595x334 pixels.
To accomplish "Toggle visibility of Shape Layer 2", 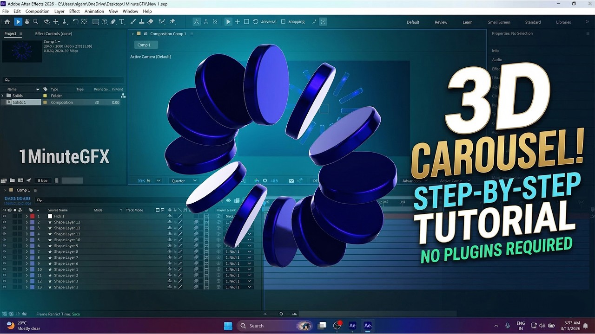I will (x=4, y=276).
